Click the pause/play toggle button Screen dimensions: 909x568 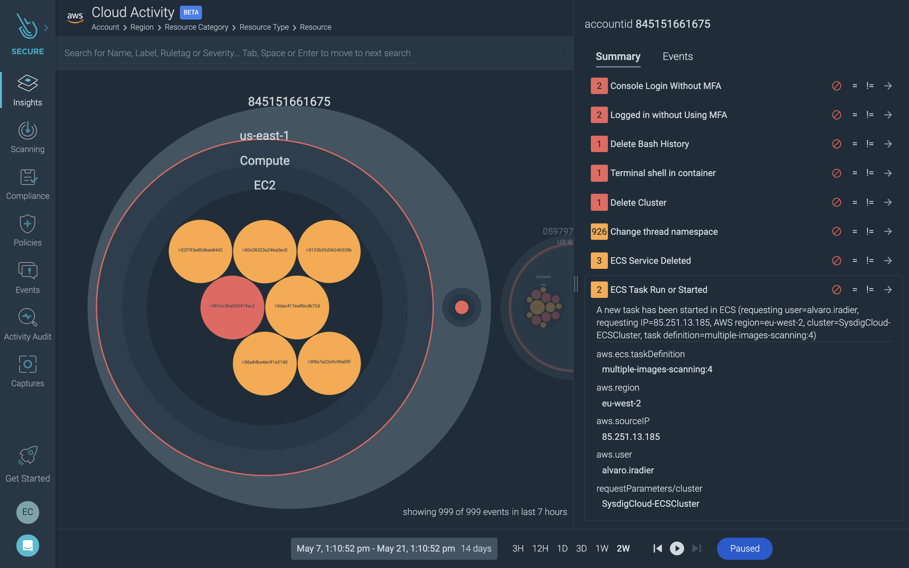677,548
